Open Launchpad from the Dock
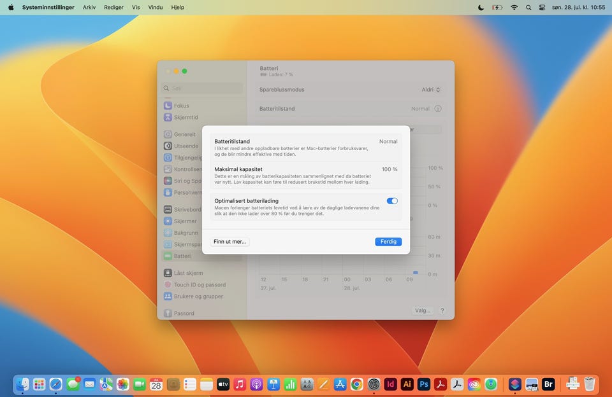This screenshot has height=397, width=612. coord(39,384)
